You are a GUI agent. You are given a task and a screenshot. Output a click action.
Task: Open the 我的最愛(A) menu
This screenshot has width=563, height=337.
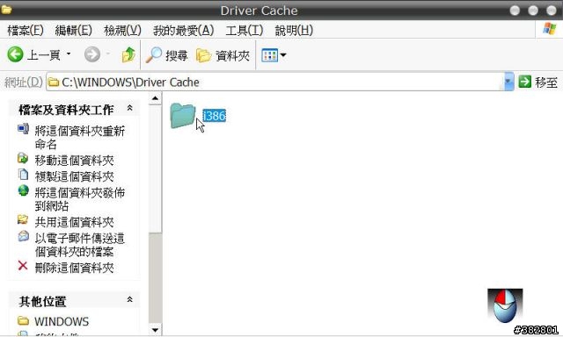[x=184, y=30]
